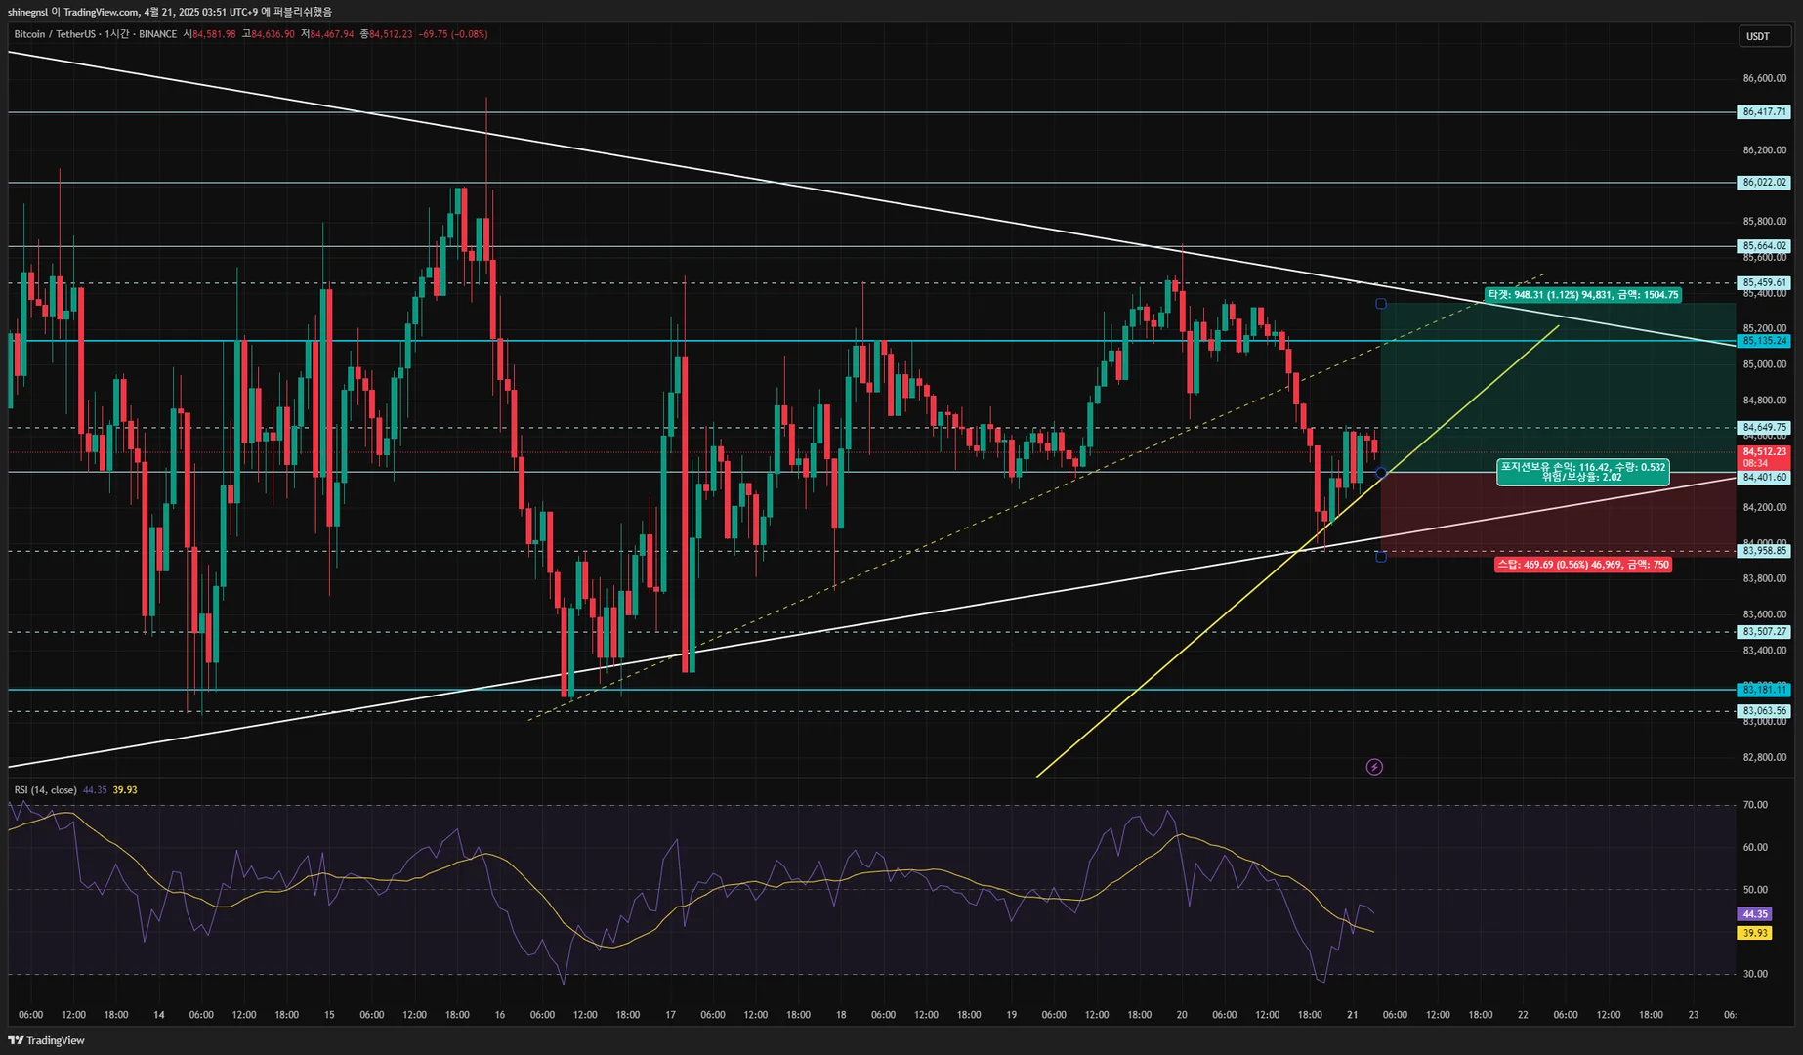Expand the RSI (14, close) indicator legend
The width and height of the screenshot is (1803, 1055).
coord(45,790)
